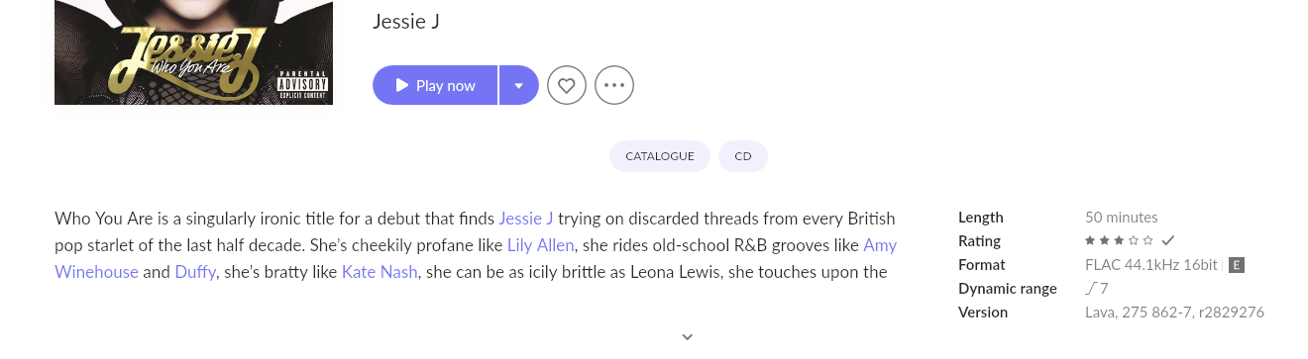
Task: Select the CATALOGUE tag
Action: tap(660, 156)
